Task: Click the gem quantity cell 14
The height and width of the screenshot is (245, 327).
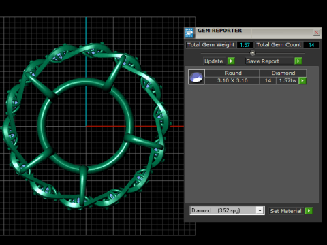Action: [268, 80]
